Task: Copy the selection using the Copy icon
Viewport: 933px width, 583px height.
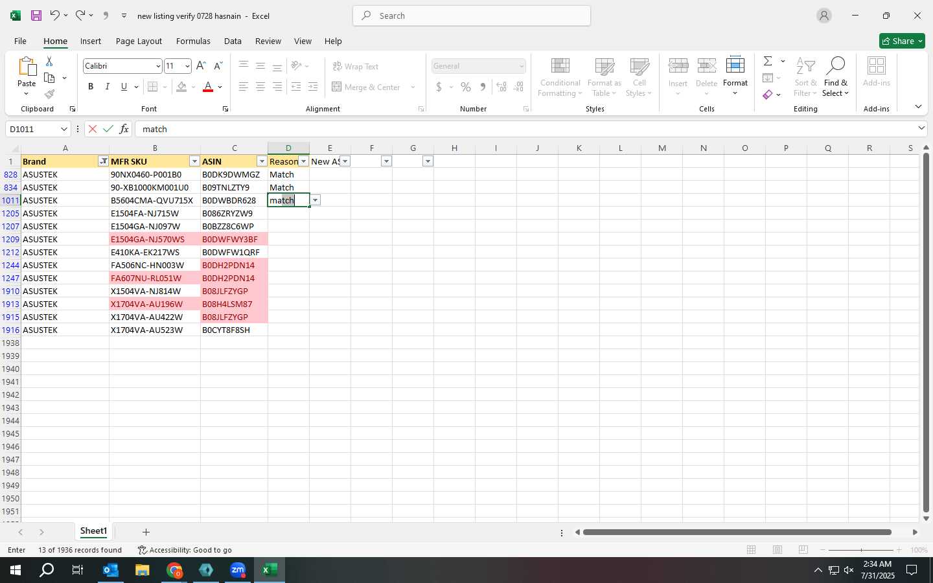Action: 49,78
